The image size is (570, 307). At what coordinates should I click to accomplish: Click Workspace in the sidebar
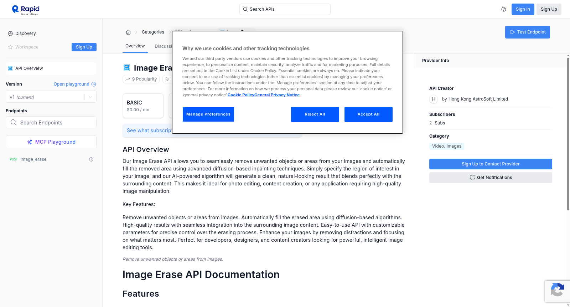coord(27,47)
